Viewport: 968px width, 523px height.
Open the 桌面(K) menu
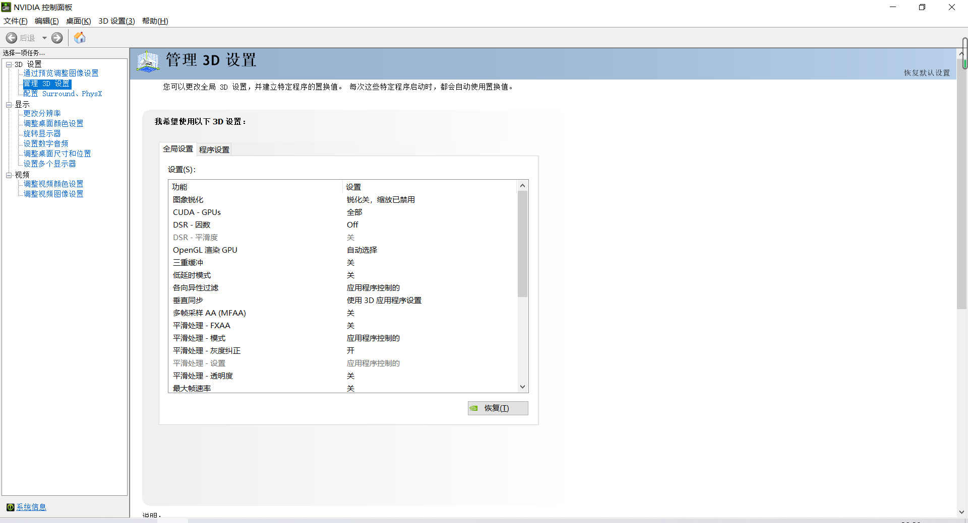coord(78,21)
